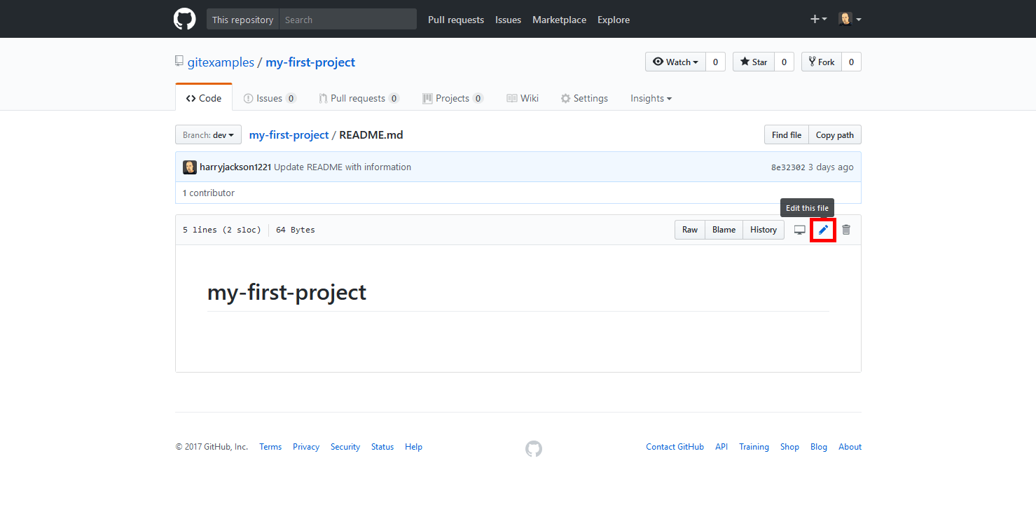Click the Star button
Viewport: 1036px width, 519px height.
pos(754,62)
